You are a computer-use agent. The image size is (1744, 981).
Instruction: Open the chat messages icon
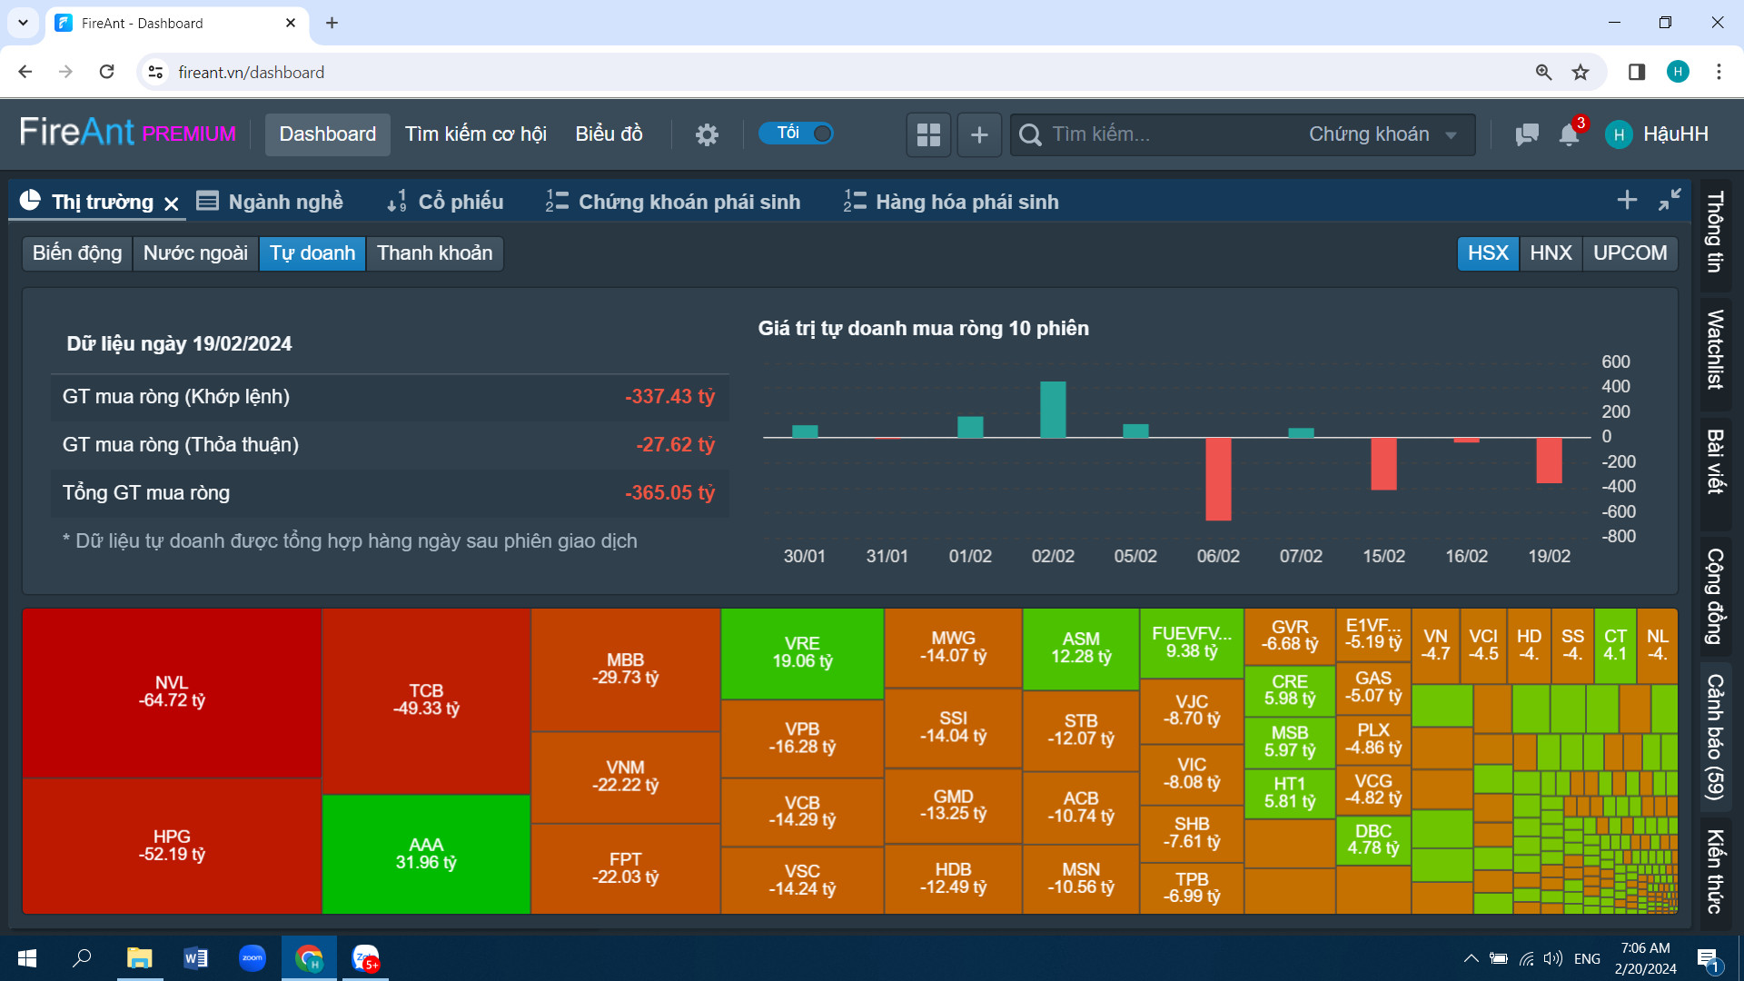coord(1527,134)
